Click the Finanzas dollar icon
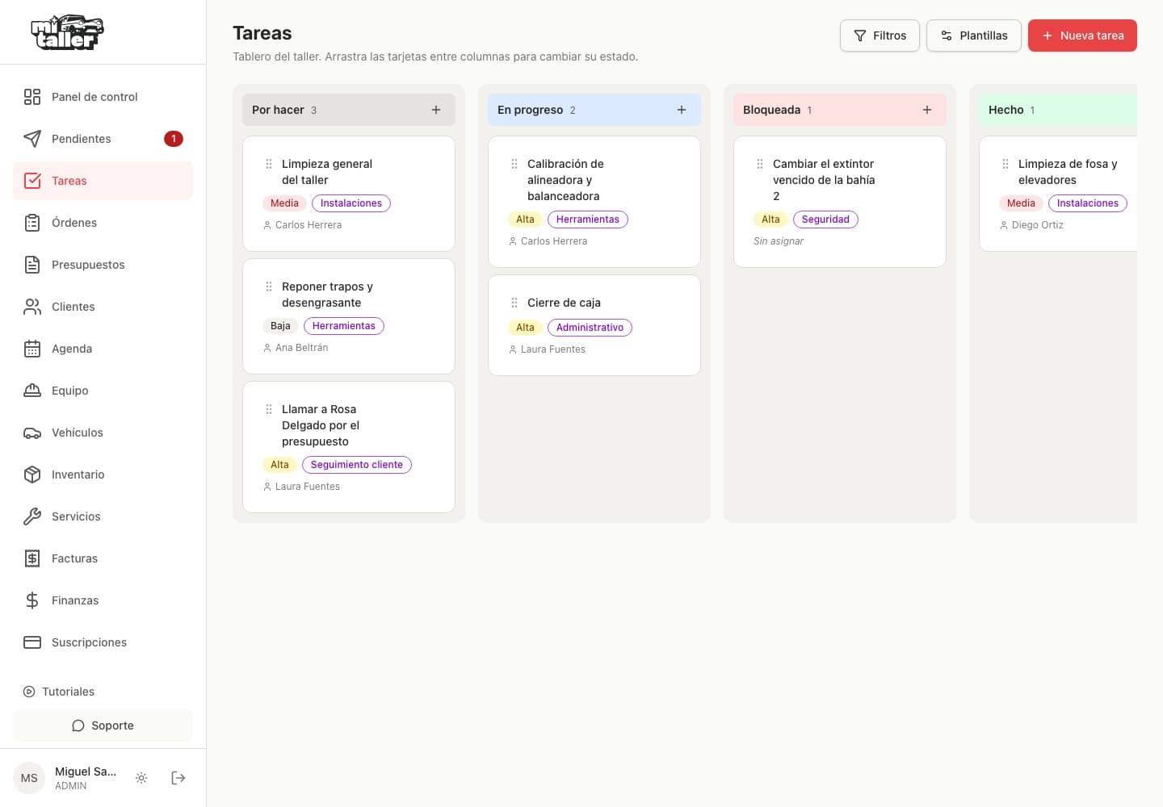Image resolution: width=1163 pixels, height=807 pixels. coord(32,600)
